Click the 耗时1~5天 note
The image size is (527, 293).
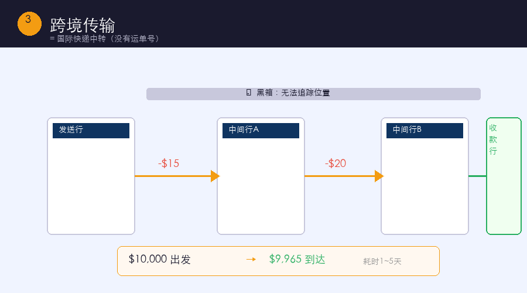[382, 261]
